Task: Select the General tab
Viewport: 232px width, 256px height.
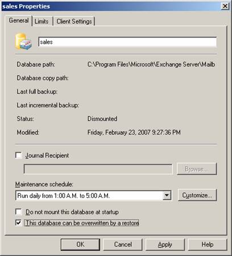Action: pyautogui.click(x=19, y=20)
